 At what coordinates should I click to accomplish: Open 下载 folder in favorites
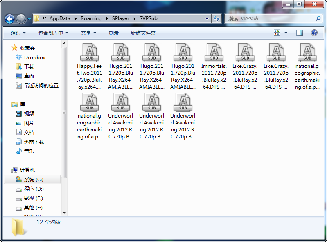[29, 67]
